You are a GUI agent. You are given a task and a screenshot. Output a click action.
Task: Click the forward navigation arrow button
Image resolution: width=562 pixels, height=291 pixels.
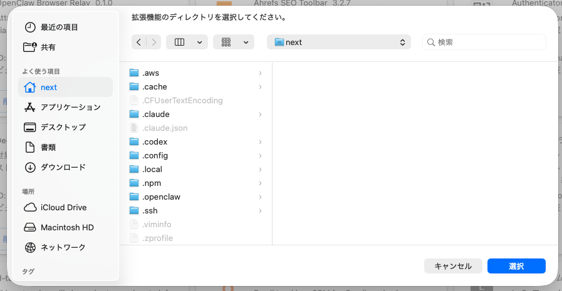click(154, 42)
